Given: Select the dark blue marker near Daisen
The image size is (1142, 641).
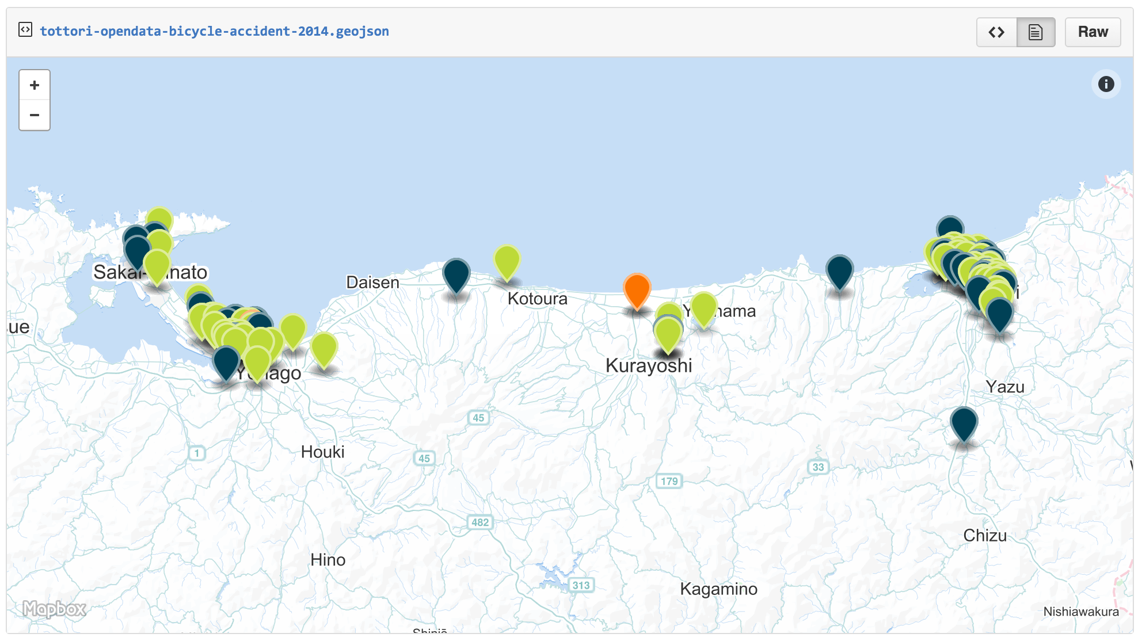Looking at the screenshot, I should pyautogui.click(x=456, y=274).
